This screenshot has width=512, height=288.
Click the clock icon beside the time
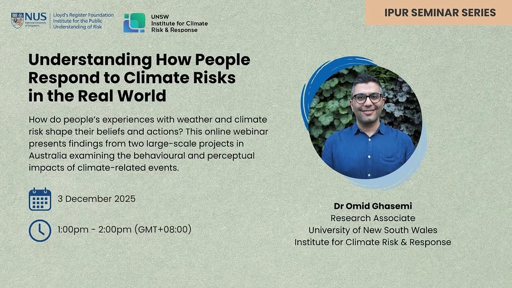(40, 230)
